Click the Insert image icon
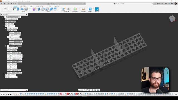 pyautogui.click(x=90, y=9)
